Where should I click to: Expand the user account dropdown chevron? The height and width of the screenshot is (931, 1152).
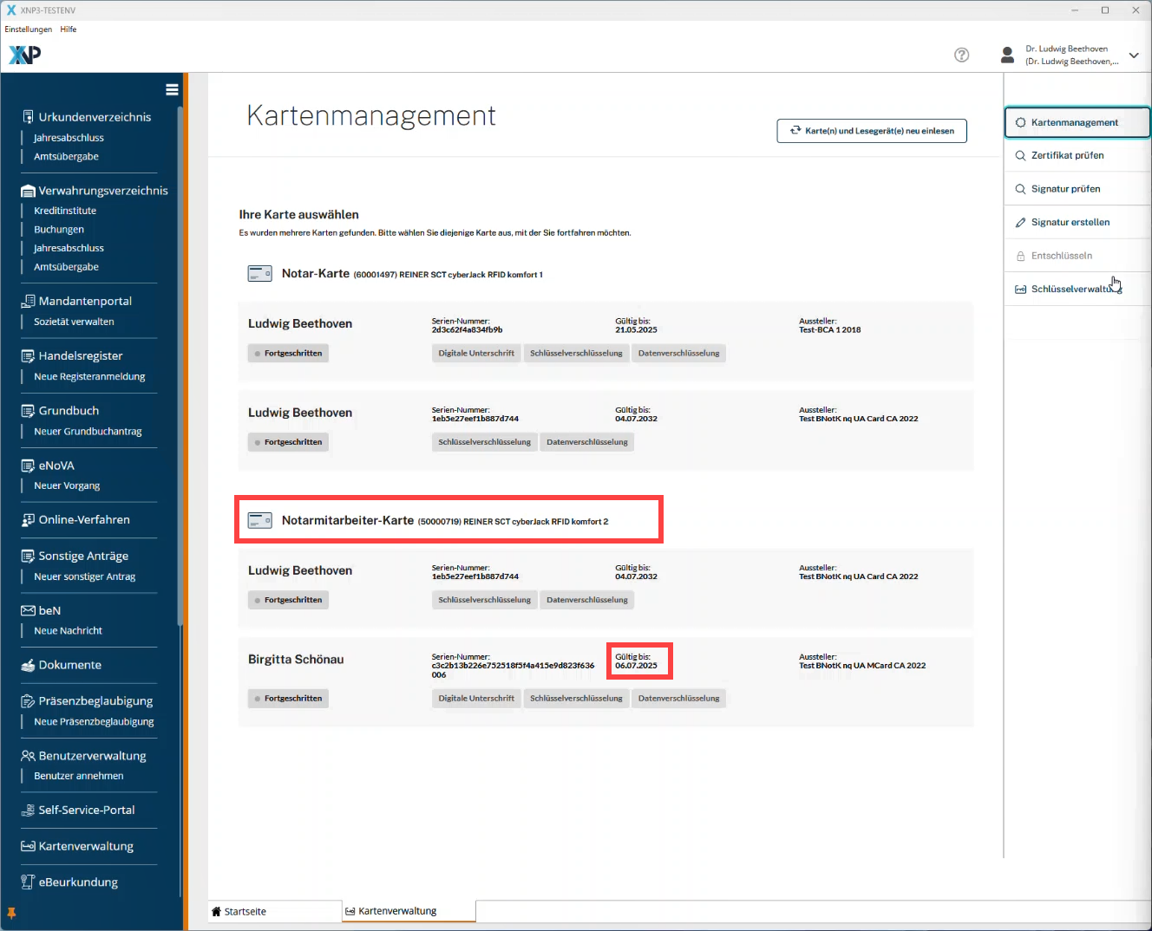[1133, 55]
